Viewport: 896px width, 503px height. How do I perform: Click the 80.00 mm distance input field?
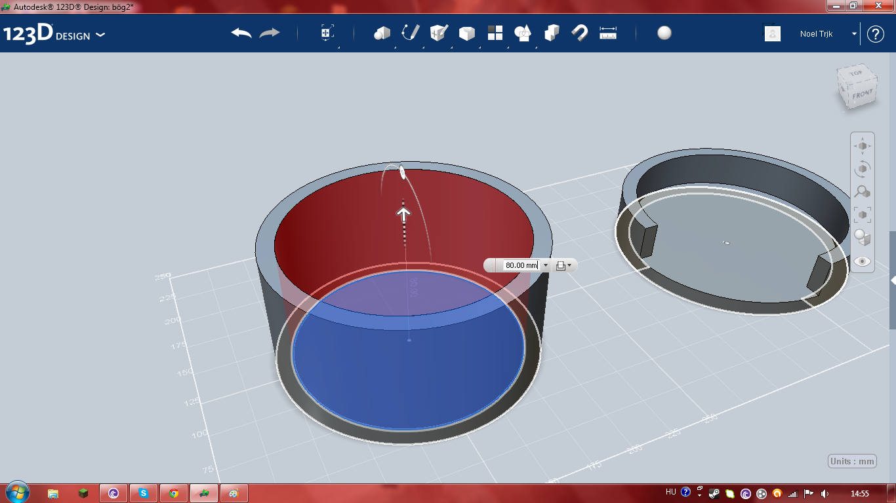(521, 265)
